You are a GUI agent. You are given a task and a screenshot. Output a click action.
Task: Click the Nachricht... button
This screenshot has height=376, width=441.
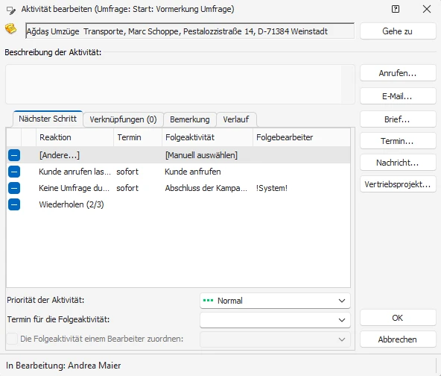[x=398, y=163]
